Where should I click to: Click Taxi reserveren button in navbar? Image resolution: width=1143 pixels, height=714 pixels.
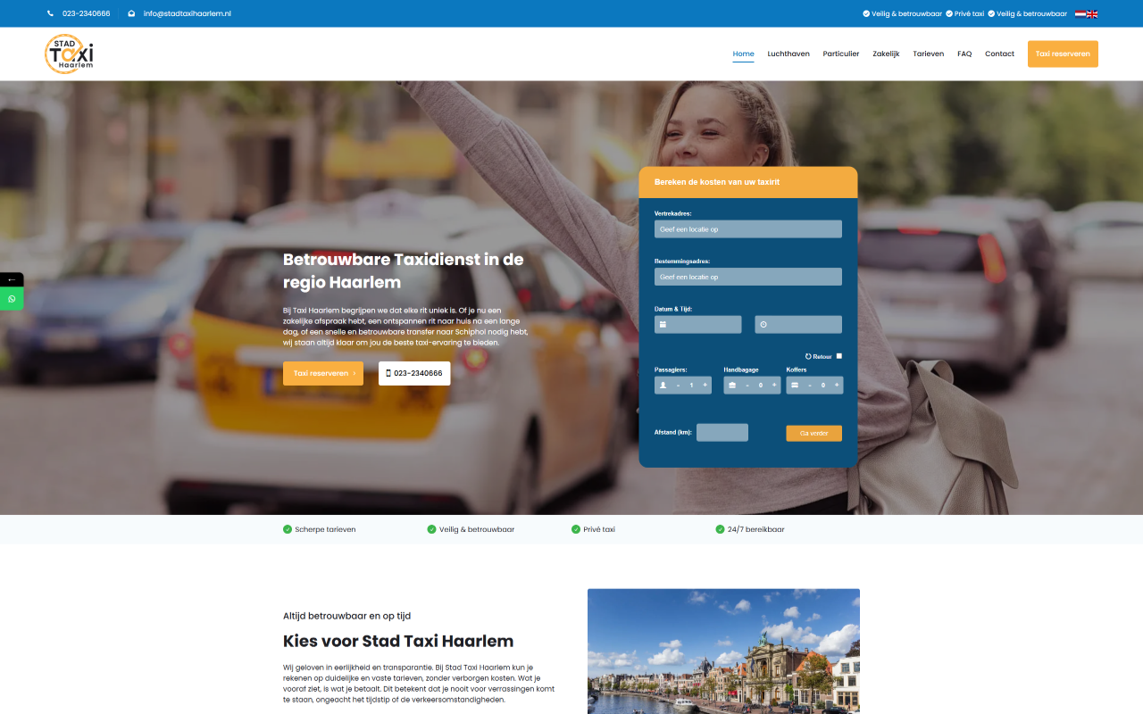pos(1063,54)
